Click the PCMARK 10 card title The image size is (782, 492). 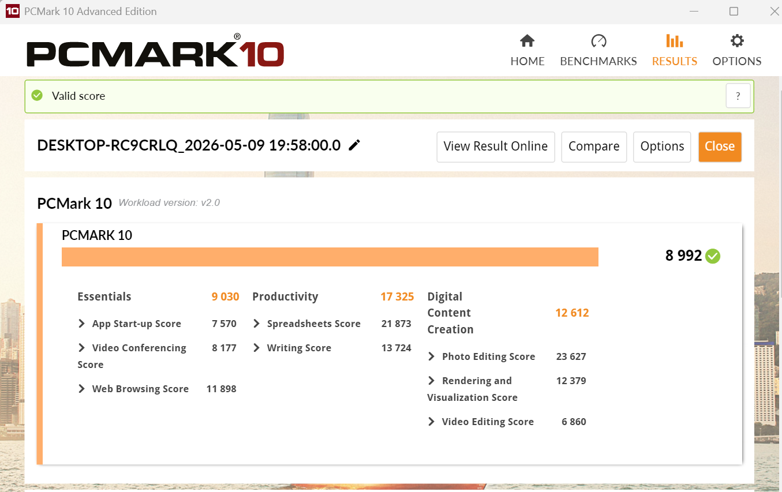pyautogui.click(x=97, y=235)
